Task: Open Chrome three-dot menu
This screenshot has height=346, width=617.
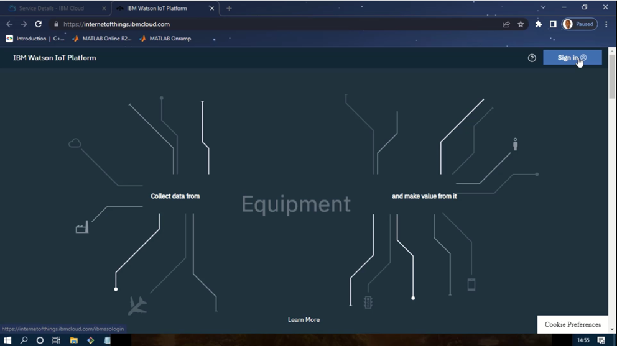Action: tap(606, 24)
